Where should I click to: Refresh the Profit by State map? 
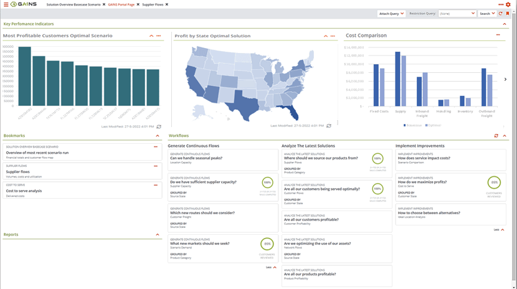point(329,126)
